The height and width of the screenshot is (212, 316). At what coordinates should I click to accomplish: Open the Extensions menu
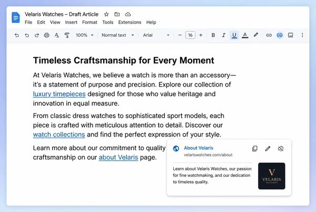tap(130, 22)
